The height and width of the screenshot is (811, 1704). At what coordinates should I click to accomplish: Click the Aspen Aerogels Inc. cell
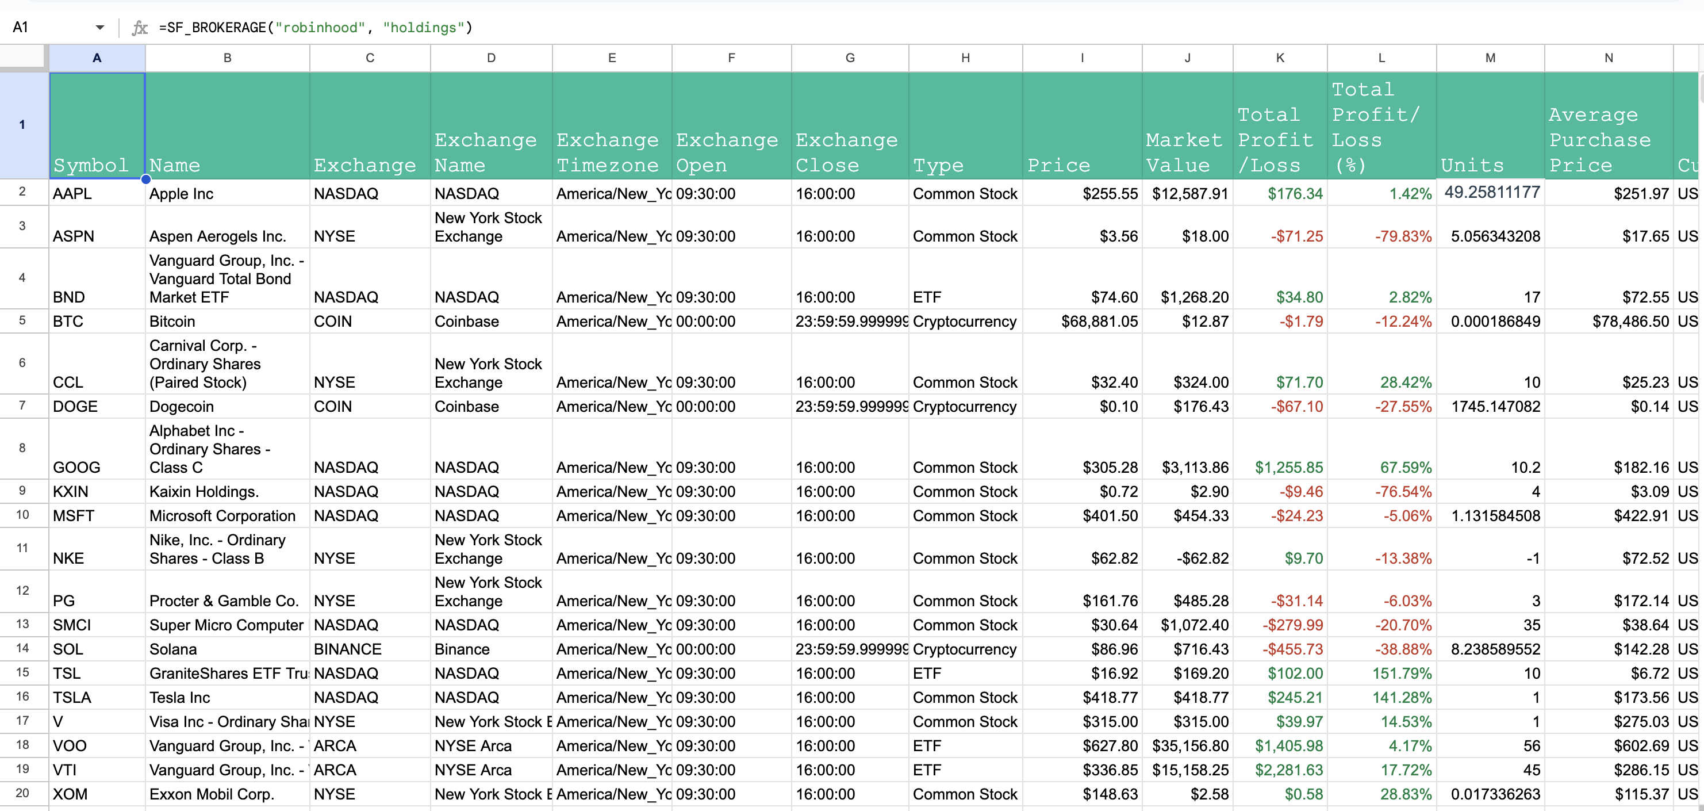tap(228, 227)
